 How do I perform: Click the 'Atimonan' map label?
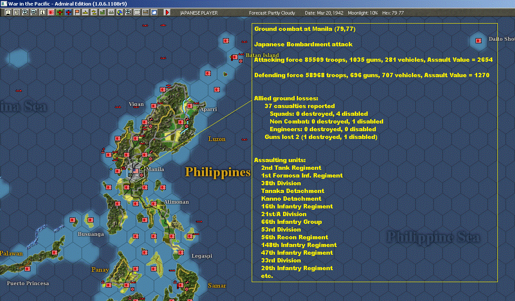177,202
